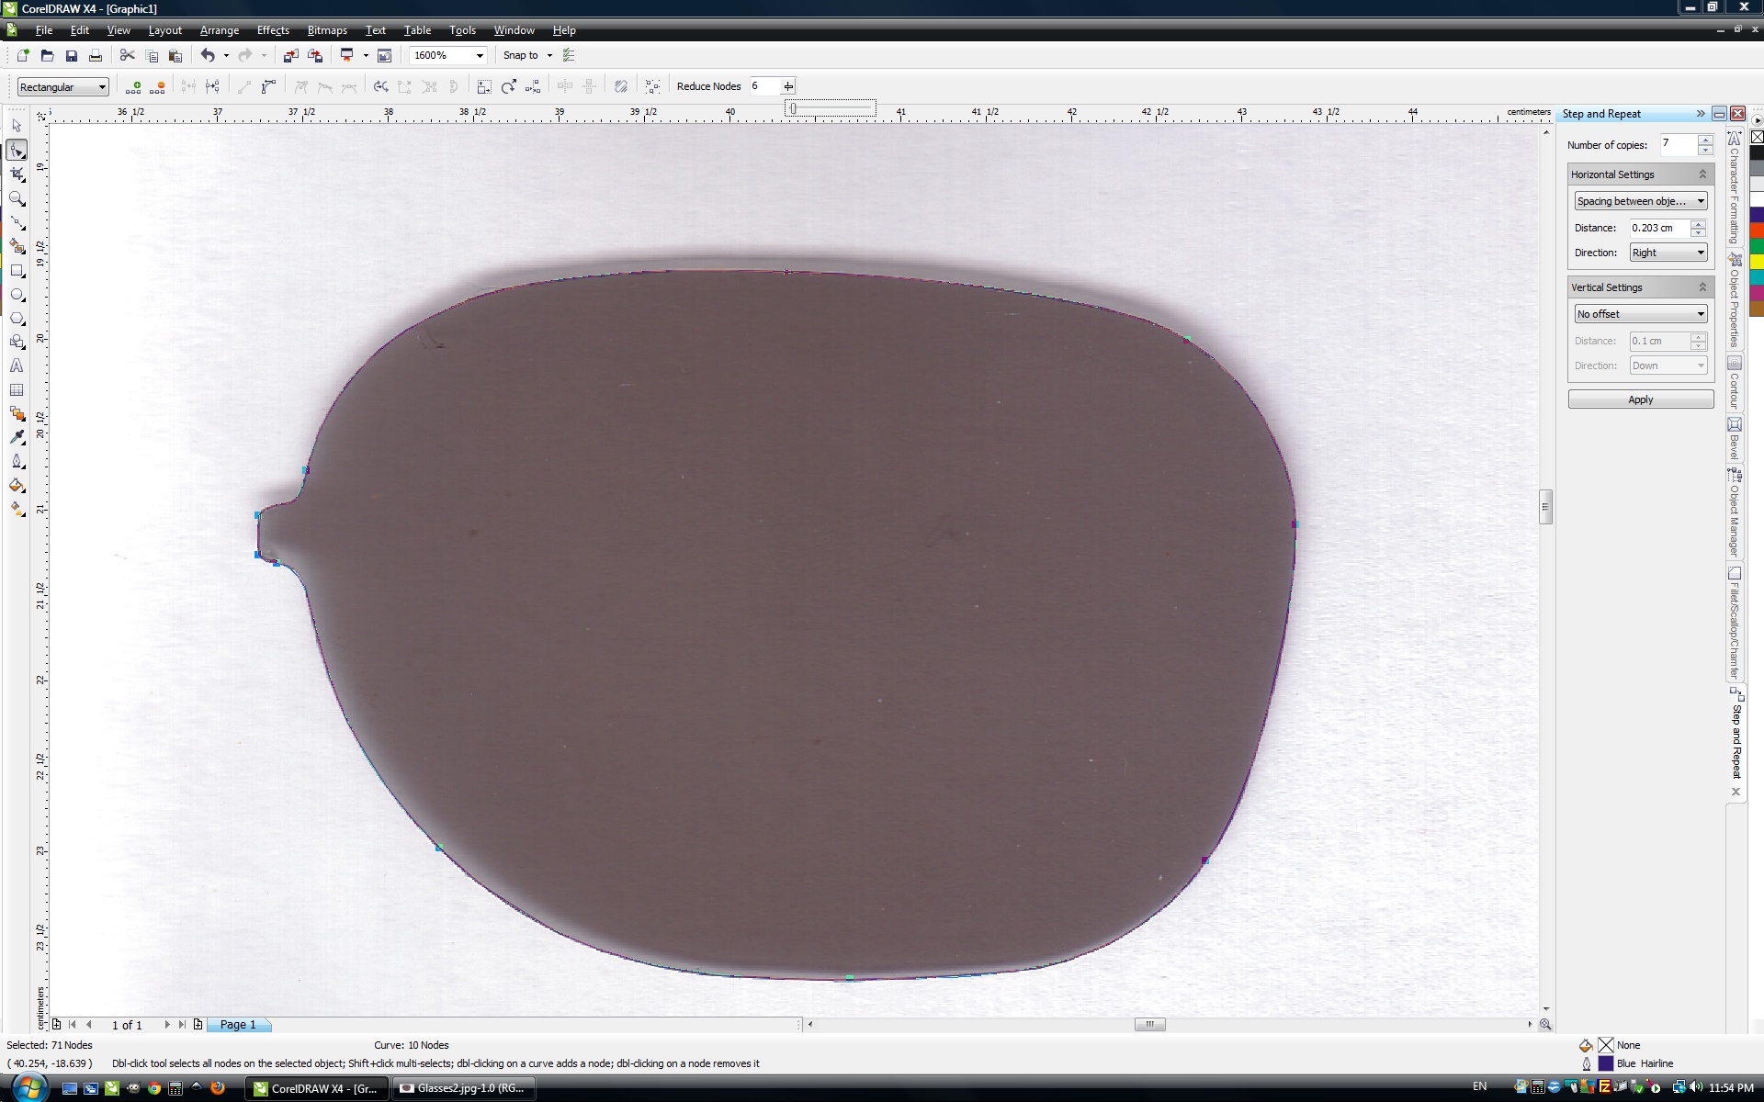1764x1102 pixels.
Task: Open the Options icon beside Snap to
Action: [569, 56]
